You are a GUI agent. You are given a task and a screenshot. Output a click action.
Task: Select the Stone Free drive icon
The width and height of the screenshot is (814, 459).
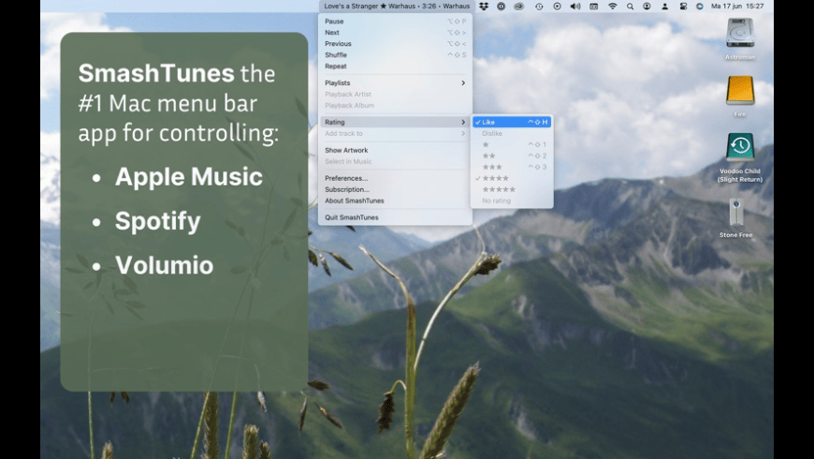[x=736, y=213]
